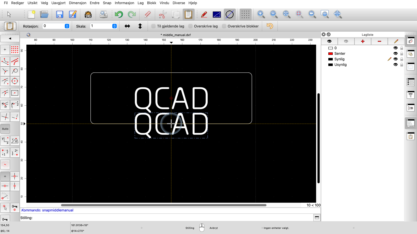Click the Undo arrow in the toolbar
Image resolution: width=417 pixels, height=234 pixels.
tap(119, 14)
